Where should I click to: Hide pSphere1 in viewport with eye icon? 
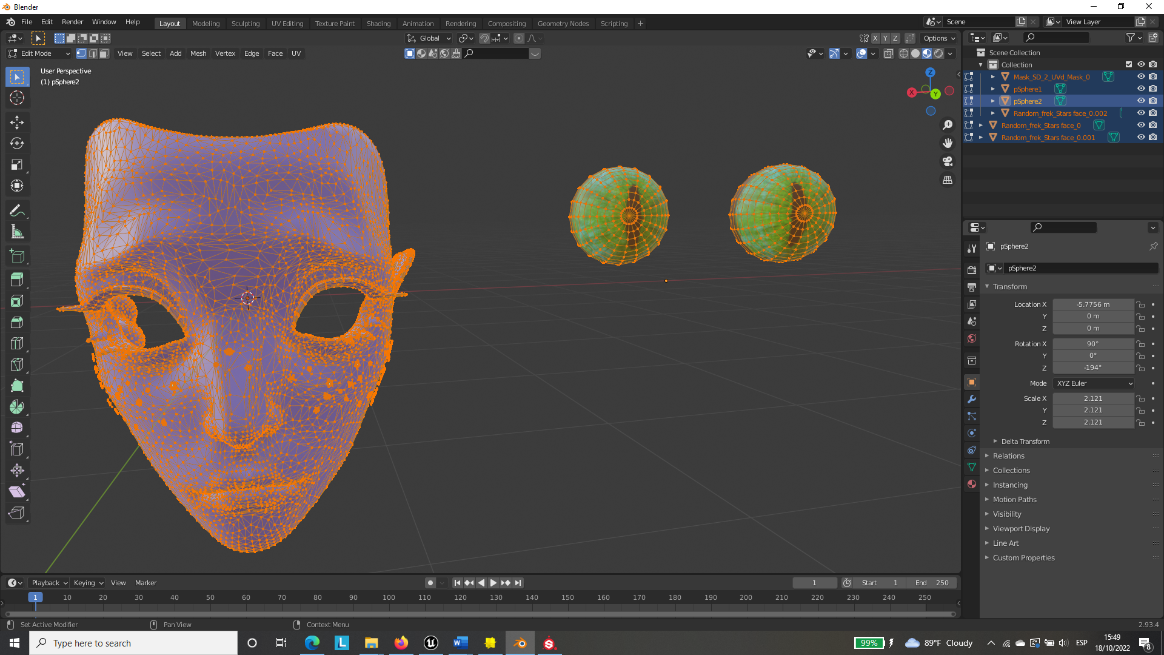point(1140,89)
